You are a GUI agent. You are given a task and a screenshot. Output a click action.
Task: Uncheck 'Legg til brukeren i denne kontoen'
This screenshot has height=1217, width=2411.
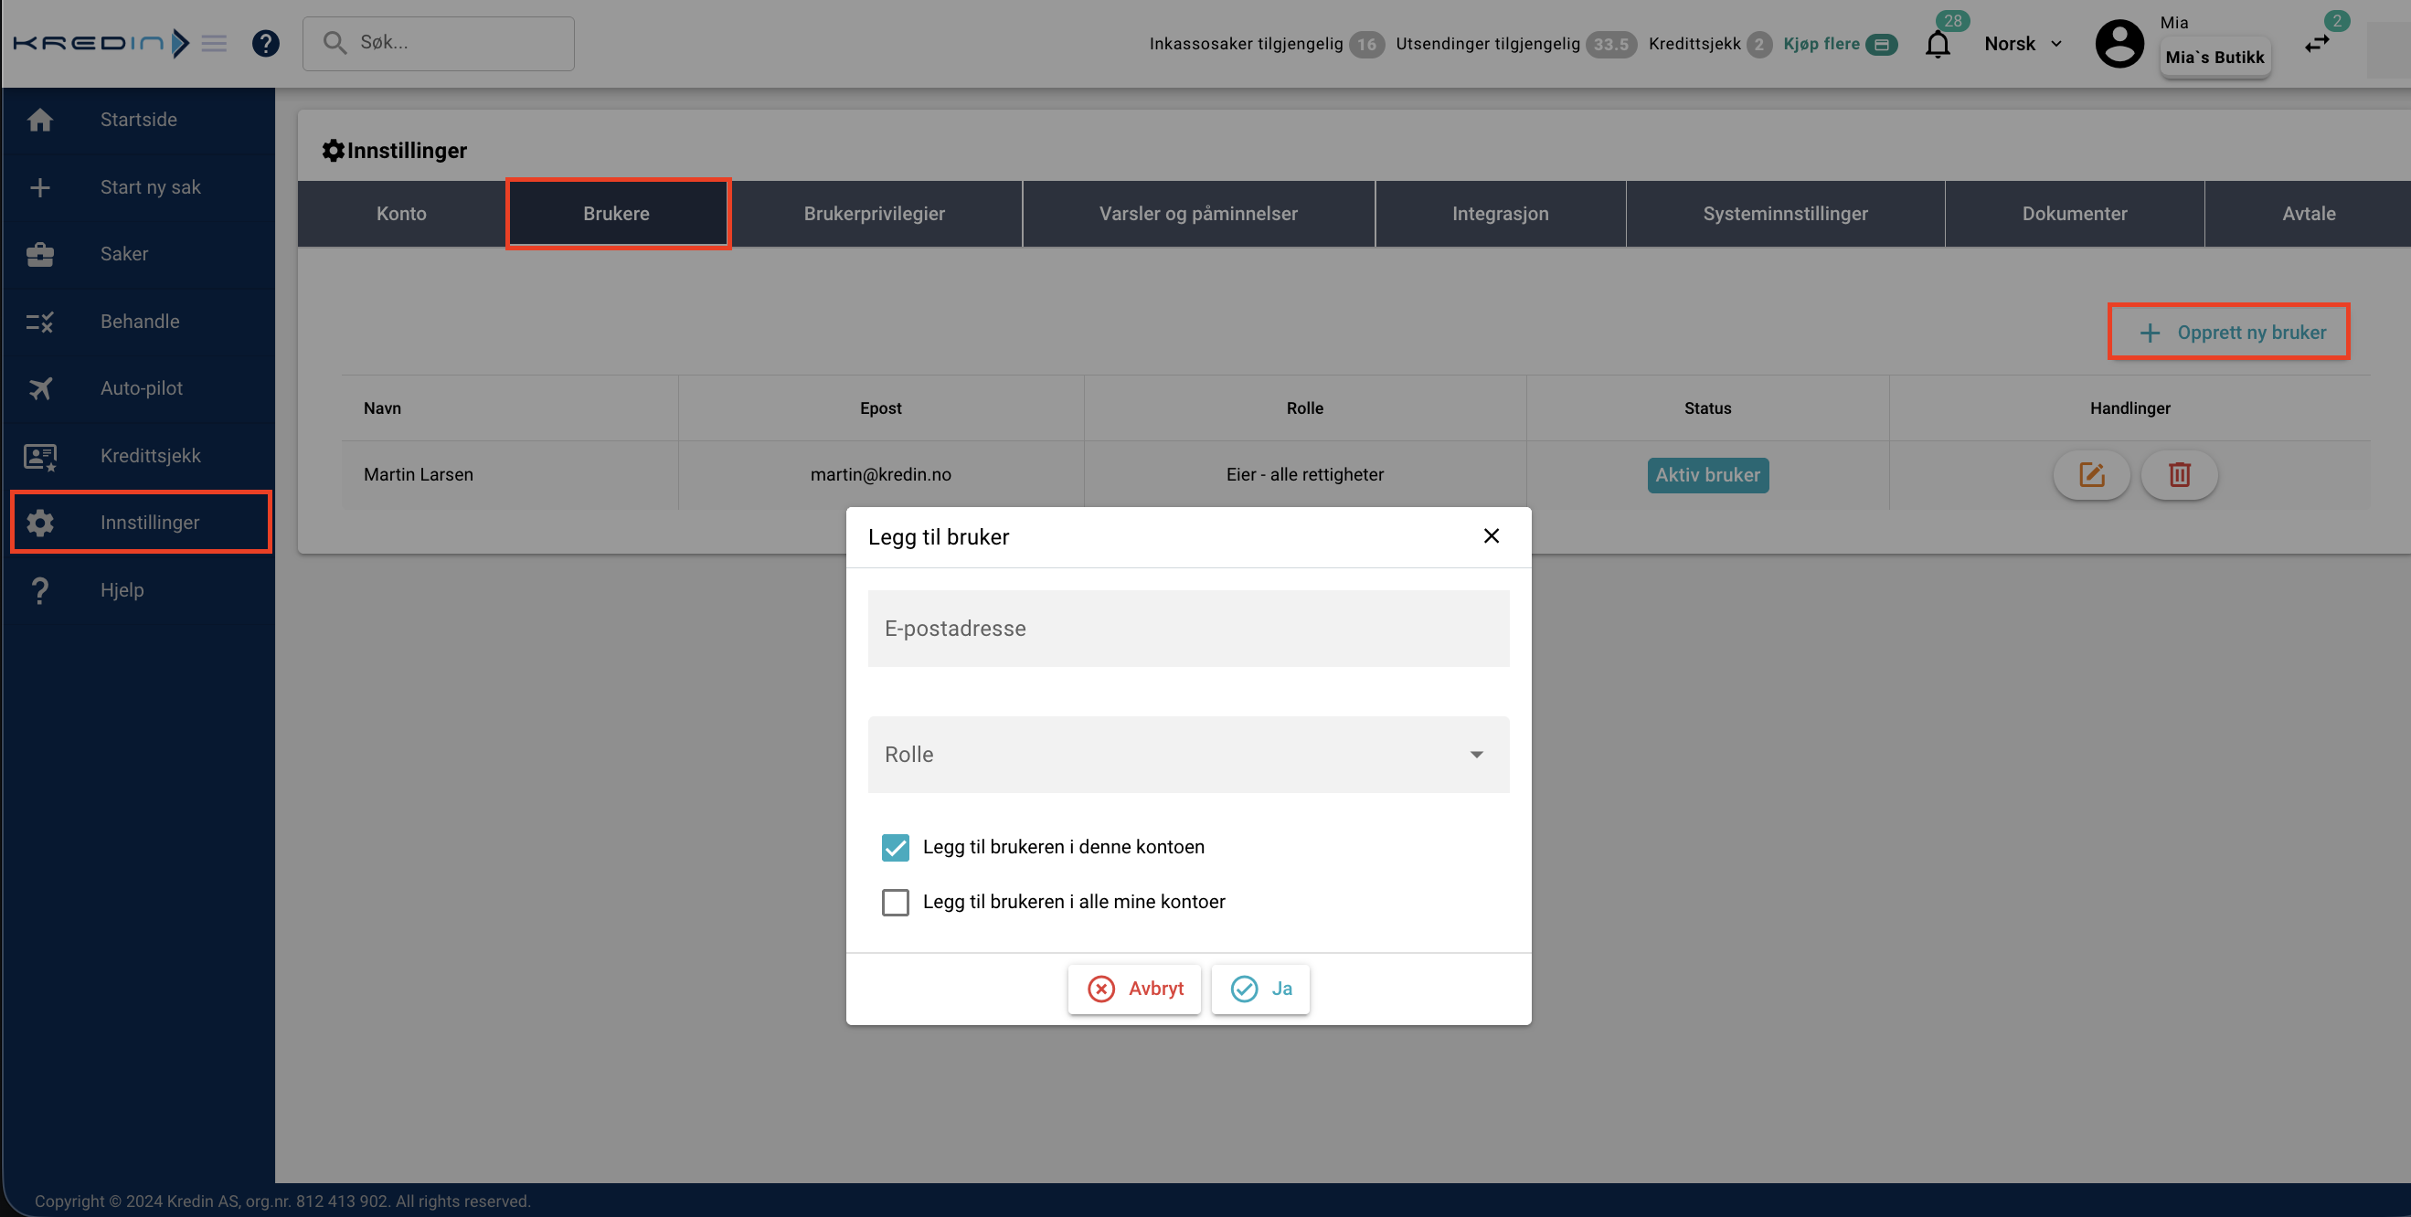pos(895,848)
